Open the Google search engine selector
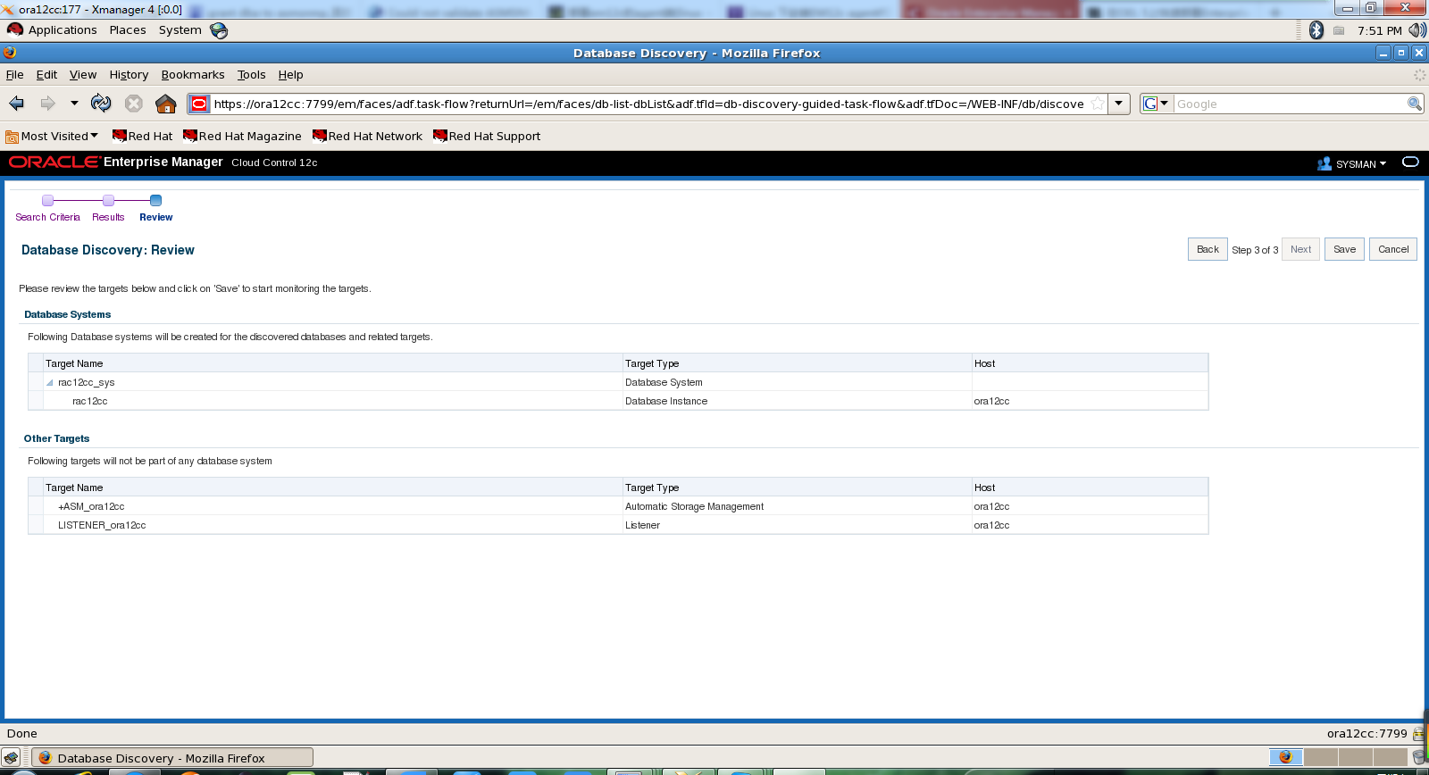 tap(1156, 104)
